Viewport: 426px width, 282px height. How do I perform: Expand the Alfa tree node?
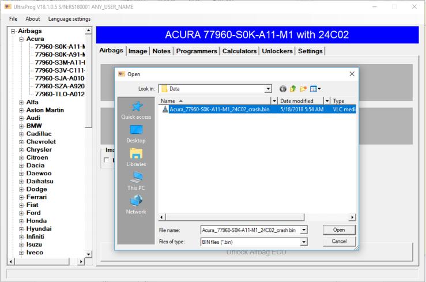(x=21, y=103)
